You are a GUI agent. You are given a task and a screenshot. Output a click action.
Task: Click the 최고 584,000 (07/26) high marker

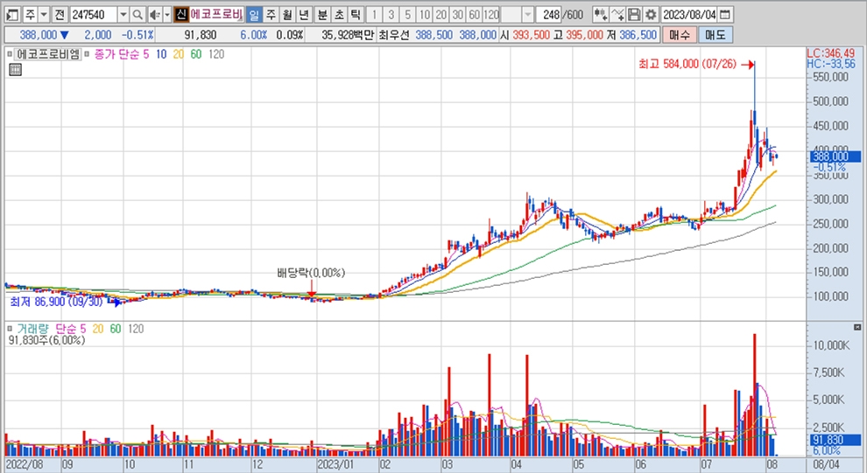point(687,65)
